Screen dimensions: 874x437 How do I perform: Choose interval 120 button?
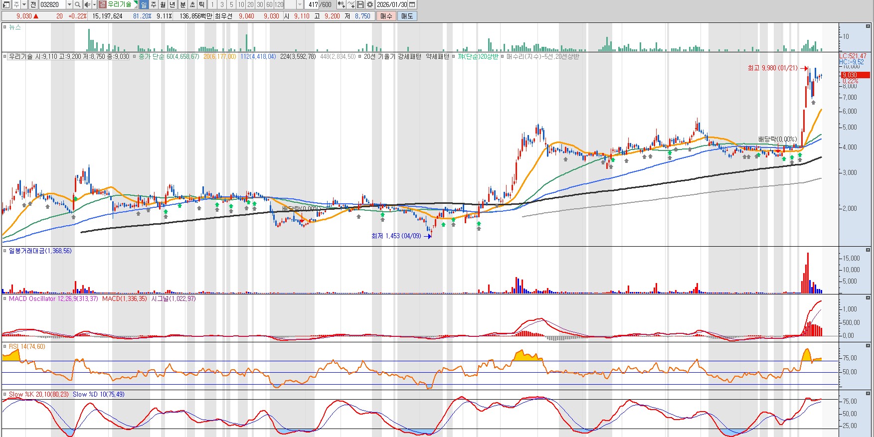pos(279,4)
